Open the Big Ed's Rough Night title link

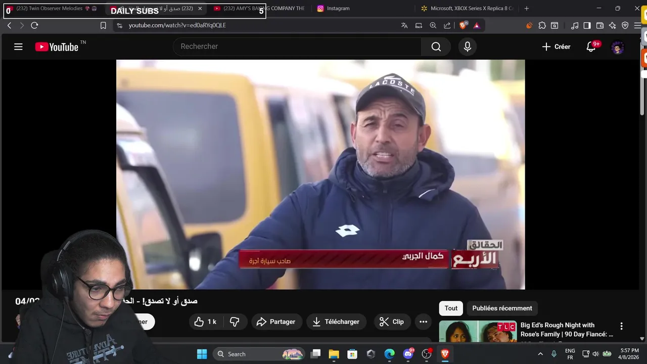(x=567, y=330)
